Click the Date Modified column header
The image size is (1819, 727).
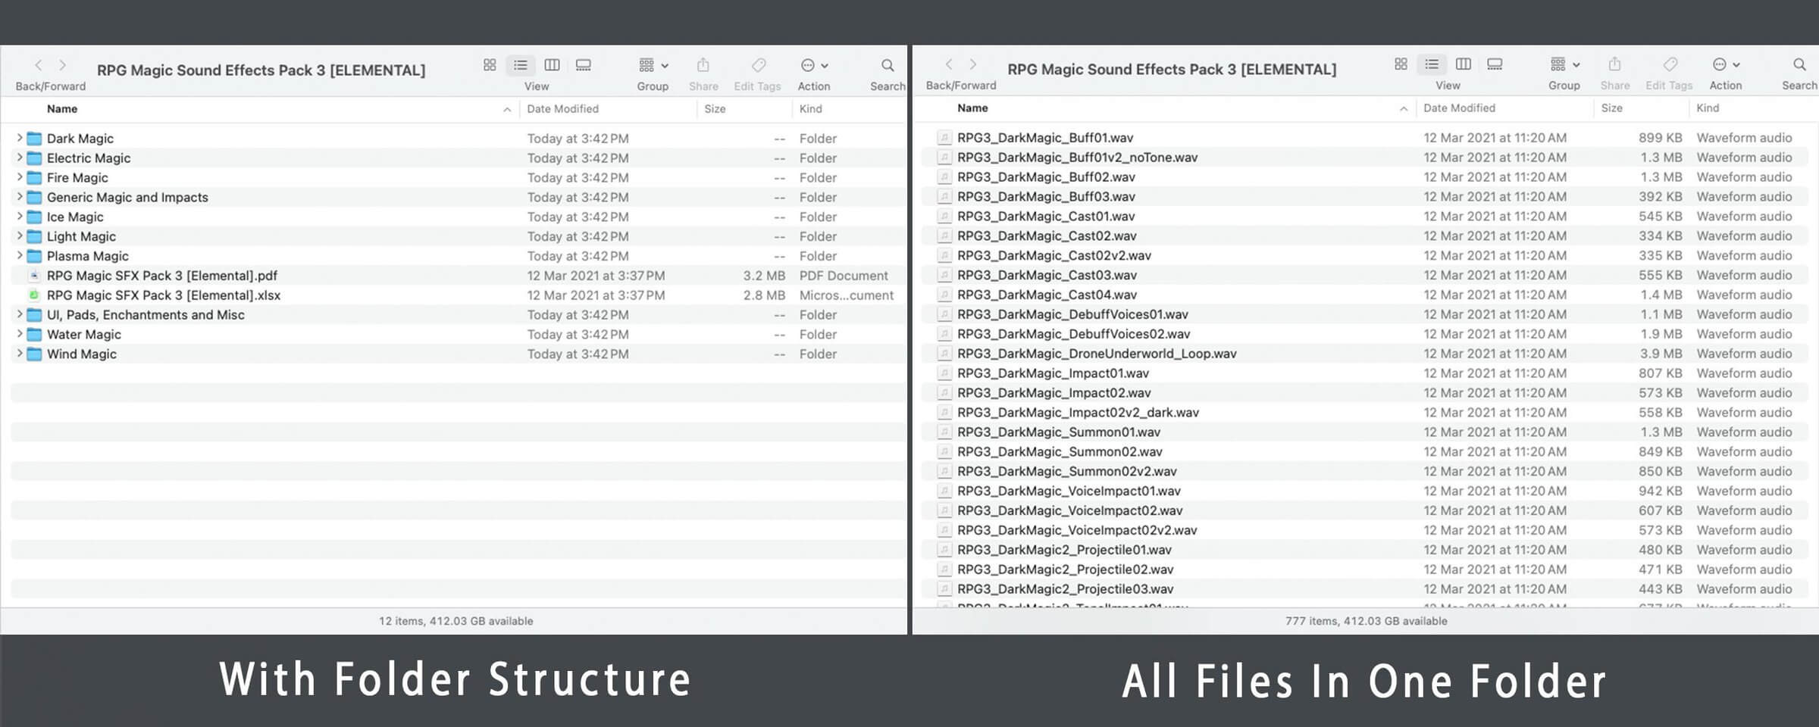[x=562, y=108]
